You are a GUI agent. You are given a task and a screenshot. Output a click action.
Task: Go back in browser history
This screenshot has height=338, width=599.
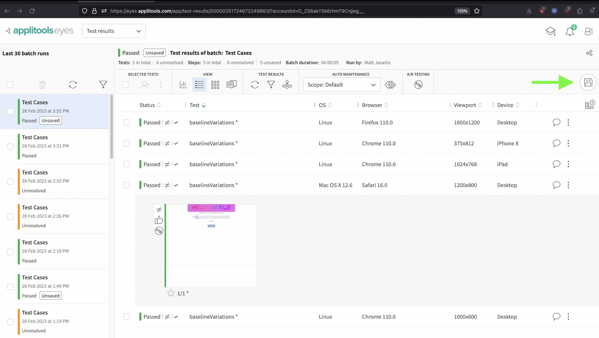click(7, 11)
